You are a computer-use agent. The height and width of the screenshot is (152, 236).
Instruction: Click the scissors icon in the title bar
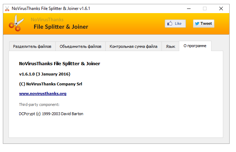[7, 8]
